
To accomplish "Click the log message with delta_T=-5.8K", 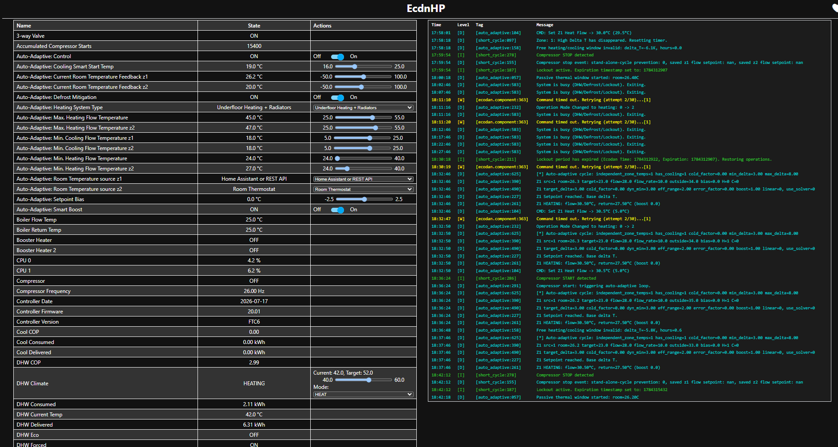I will 609,330.
